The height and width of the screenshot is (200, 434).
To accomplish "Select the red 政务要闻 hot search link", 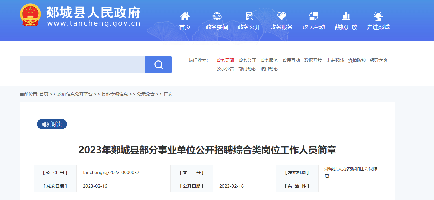I will point(225,60).
